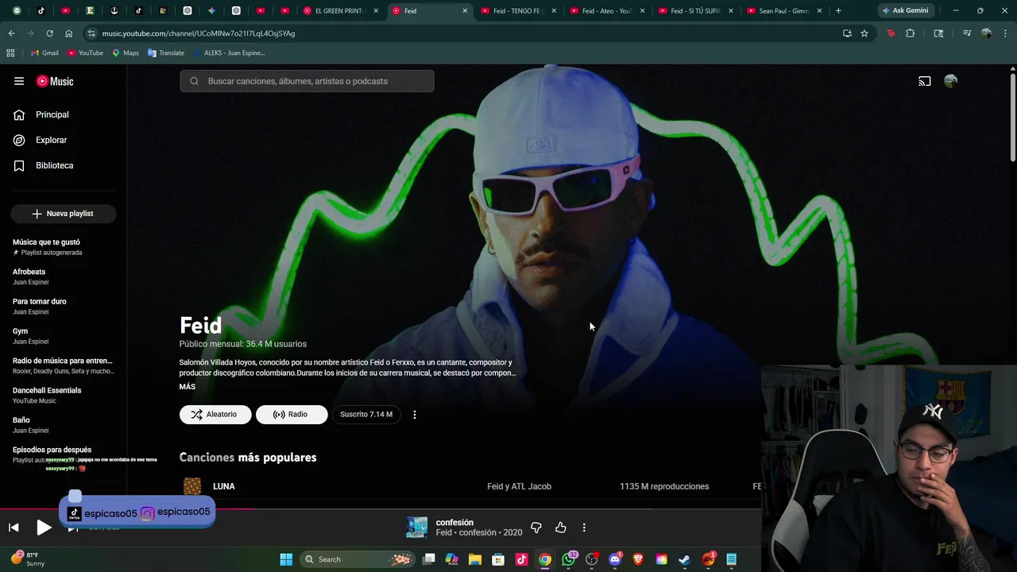Click the confesión song title in player
This screenshot has height=572, width=1017.
click(454, 523)
